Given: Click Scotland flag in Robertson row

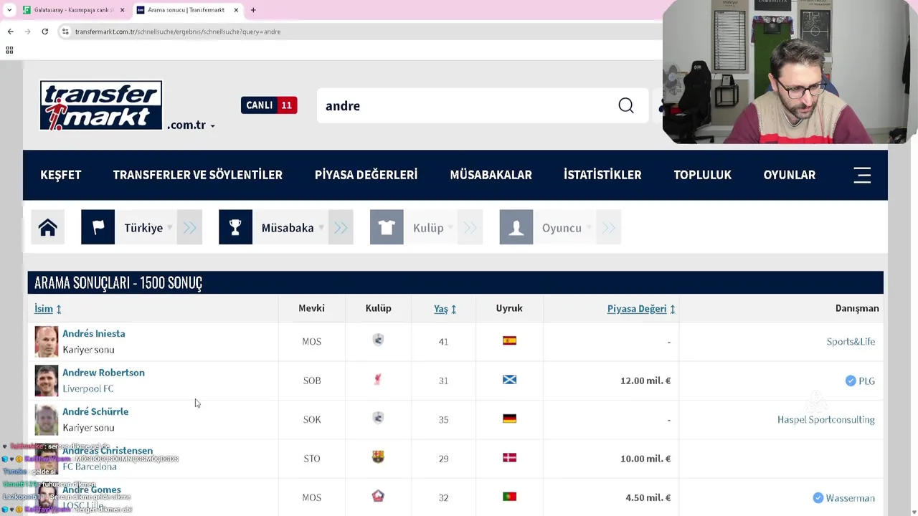Looking at the screenshot, I should tap(509, 380).
